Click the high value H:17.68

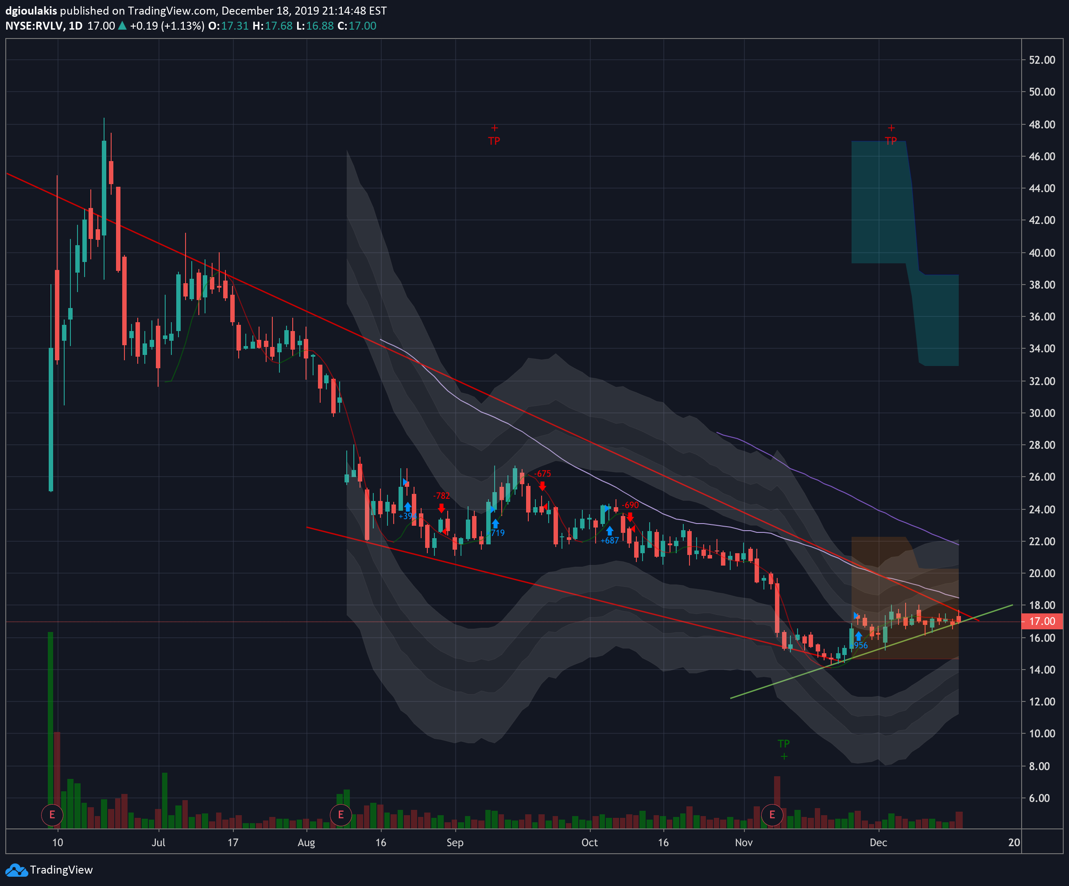click(272, 26)
